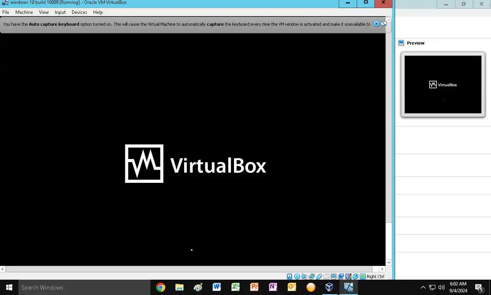Viewport: 491px width, 295px height.
Task: Click the Search Windows box
Action: coord(84,287)
